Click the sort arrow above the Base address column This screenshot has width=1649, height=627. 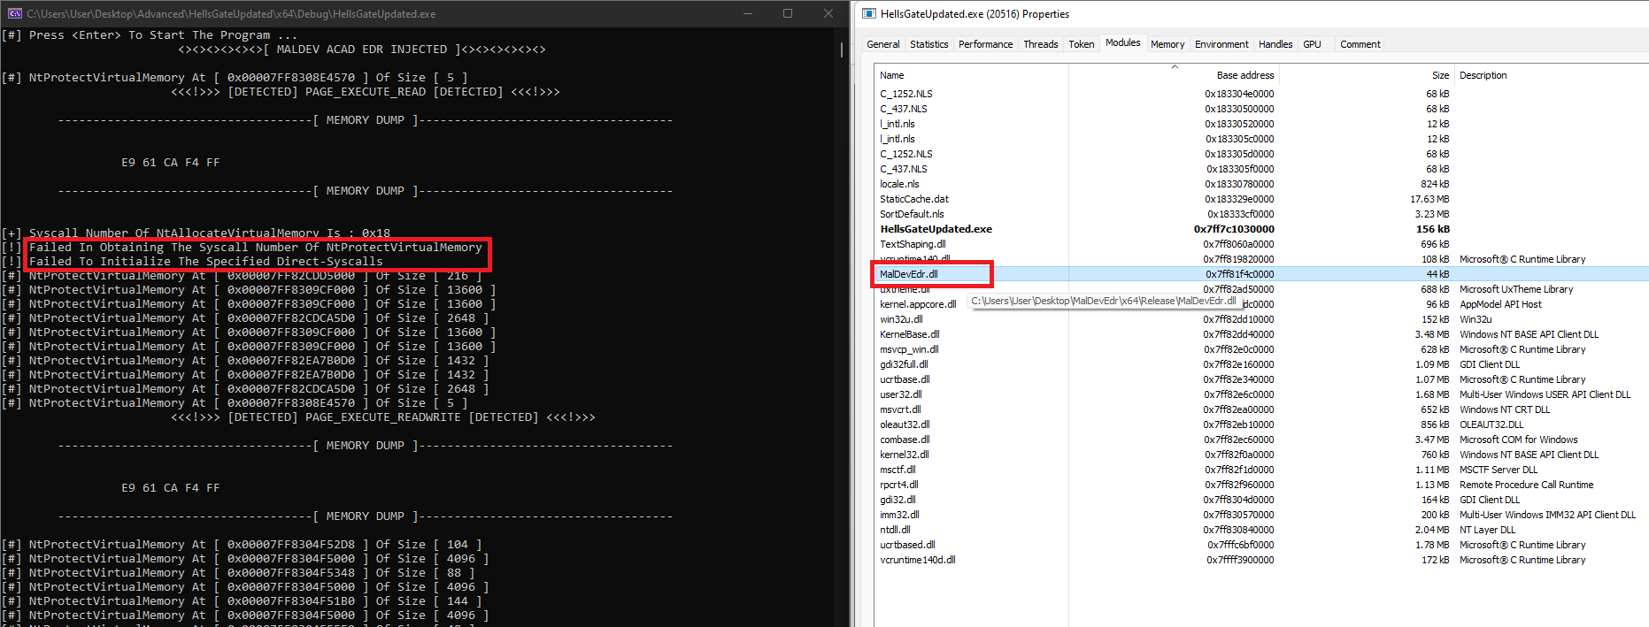tap(1175, 67)
